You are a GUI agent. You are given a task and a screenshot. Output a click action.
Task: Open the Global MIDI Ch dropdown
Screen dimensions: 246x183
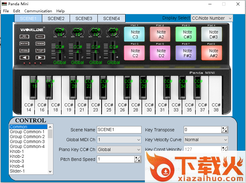[119, 140]
